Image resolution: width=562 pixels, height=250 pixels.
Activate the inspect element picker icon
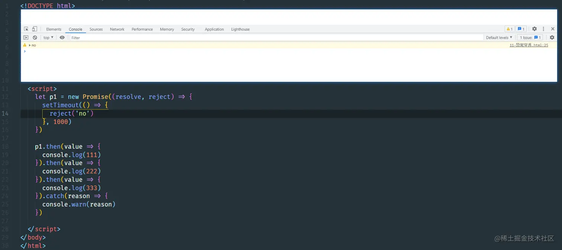(x=26, y=29)
